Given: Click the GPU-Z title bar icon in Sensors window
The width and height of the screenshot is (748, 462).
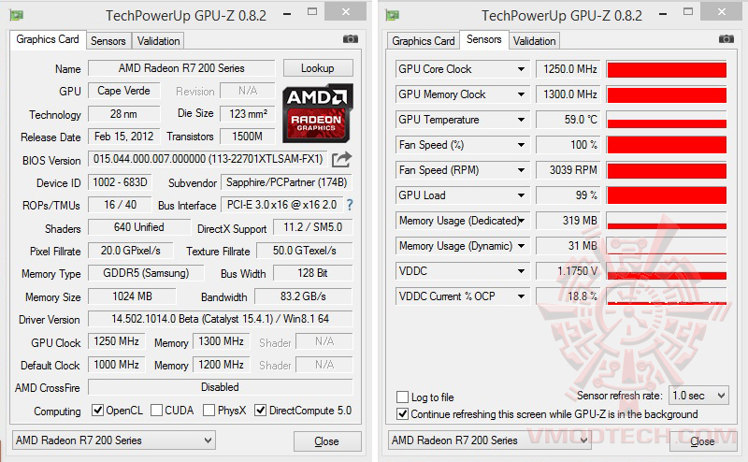Looking at the screenshot, I should [394, 15].
